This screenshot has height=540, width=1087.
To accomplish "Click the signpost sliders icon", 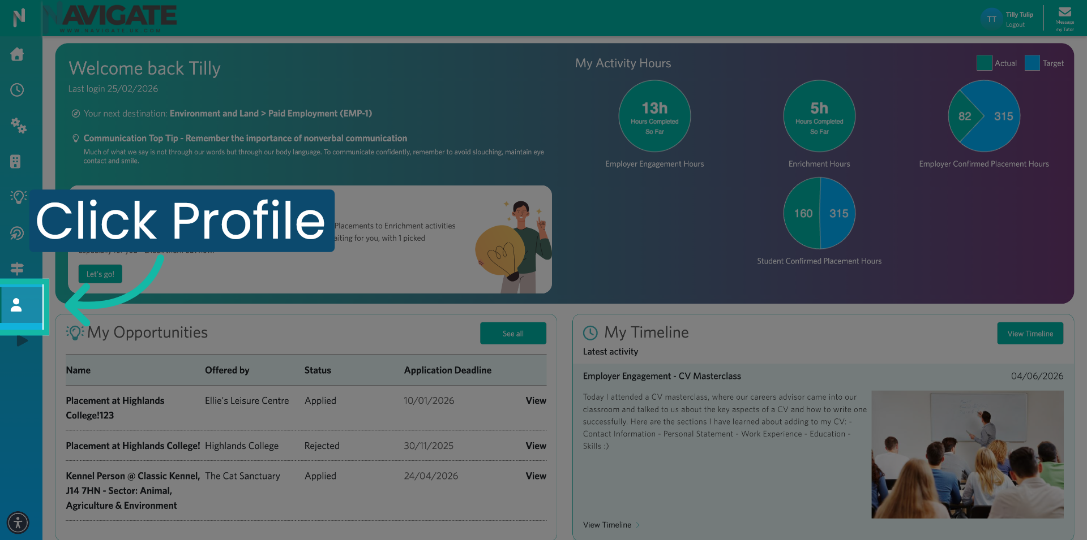I will pos(18,268).
